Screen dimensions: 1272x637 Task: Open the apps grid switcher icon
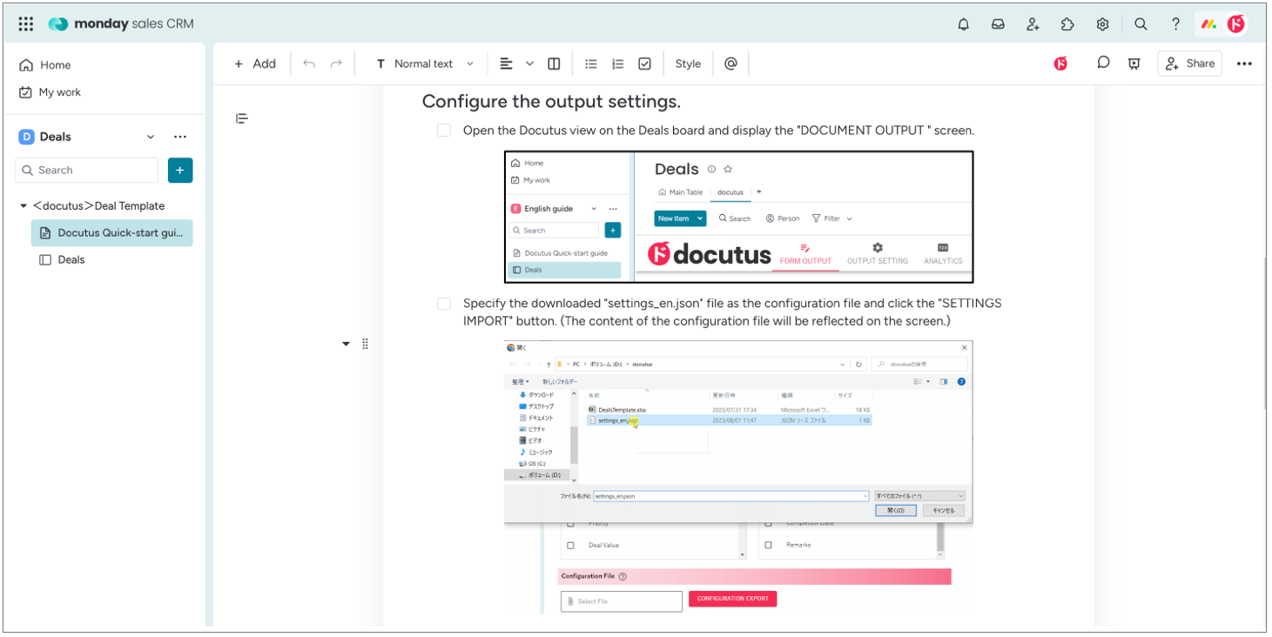tap(26, 24)
